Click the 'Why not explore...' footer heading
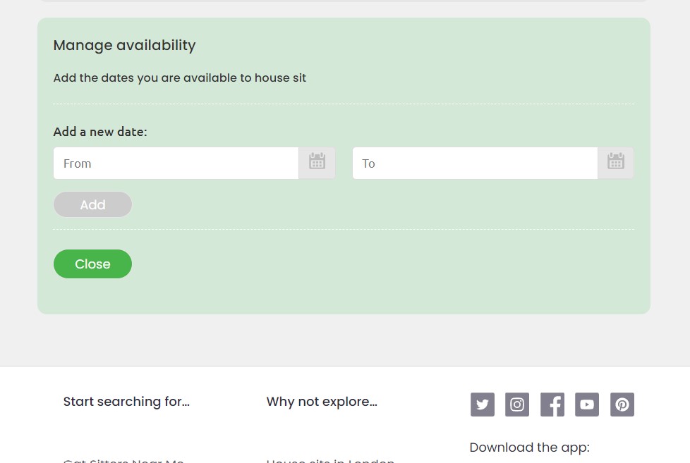The image size is (690, 463). point(322,402)
